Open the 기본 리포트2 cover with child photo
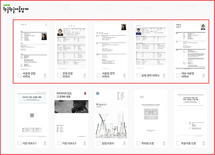The width and height of the screenshot is (215, 155). coord(71,114)
